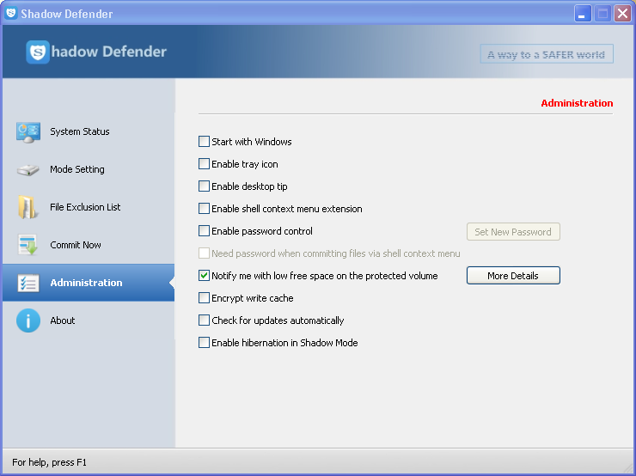
Task: Click the title bar shield icon
Action: click(x=11, y=13)
